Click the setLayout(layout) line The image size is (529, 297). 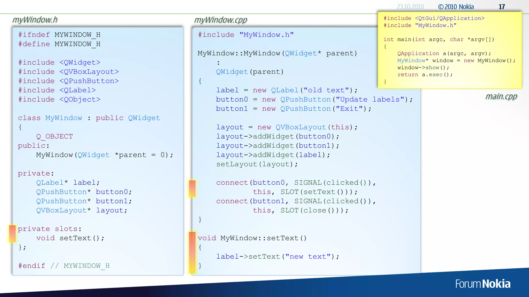257,164
